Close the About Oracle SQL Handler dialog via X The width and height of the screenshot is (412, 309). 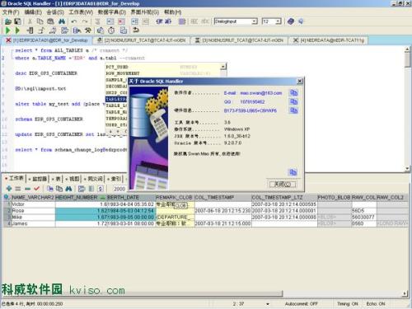pyautogui.click(x=300, y=81)
